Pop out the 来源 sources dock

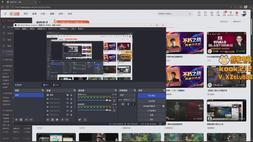(x=75, y=91)
